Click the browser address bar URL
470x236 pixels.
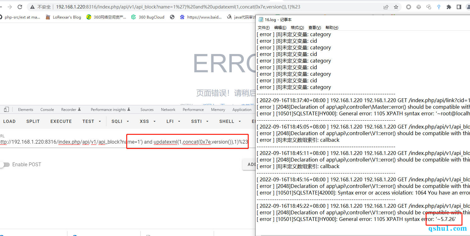coord(178,7)
